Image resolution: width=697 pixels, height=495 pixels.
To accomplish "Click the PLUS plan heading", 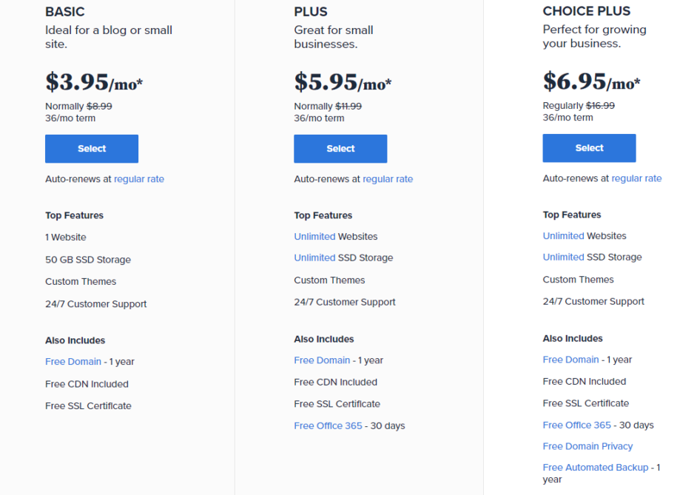I will [x=311, y=12].
